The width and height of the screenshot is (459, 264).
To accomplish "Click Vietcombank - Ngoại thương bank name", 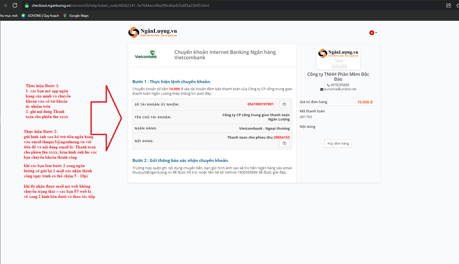I will point(264,128).
